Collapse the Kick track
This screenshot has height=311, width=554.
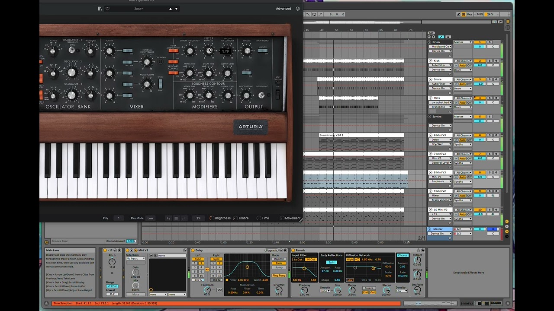(430, 61)
